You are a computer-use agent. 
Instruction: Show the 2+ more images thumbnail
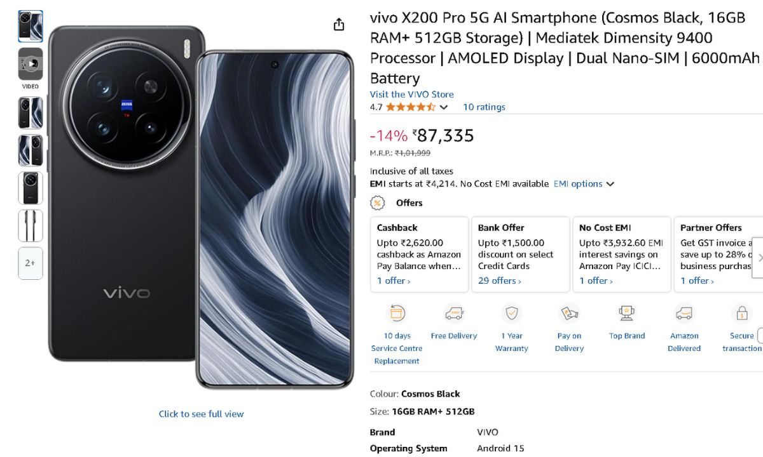31,263
